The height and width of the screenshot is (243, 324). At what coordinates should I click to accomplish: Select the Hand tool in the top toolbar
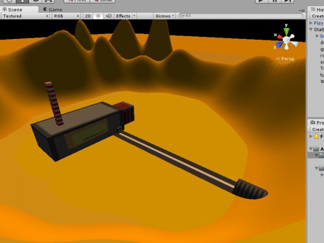10,1
